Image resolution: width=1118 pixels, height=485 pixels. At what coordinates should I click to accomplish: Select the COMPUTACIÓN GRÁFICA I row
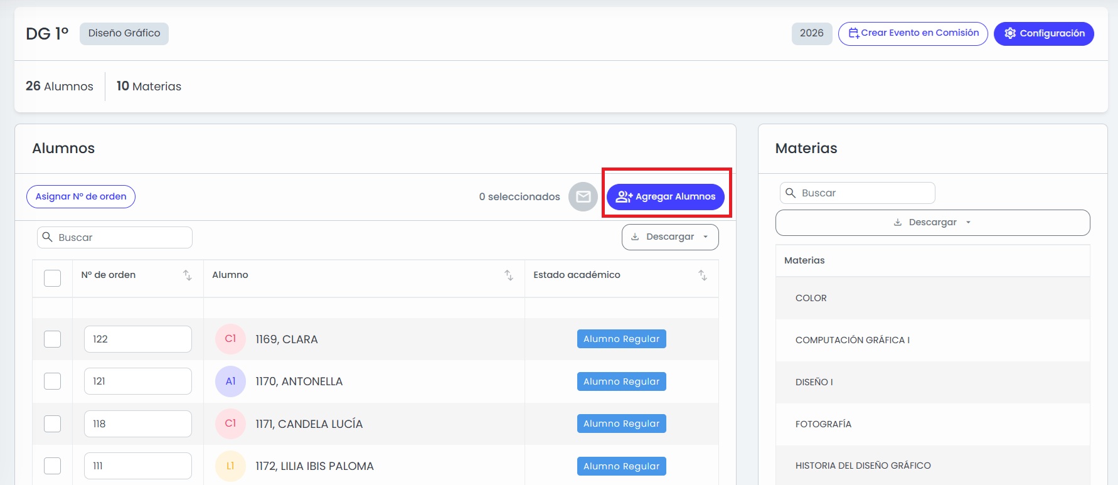click(x=932, y=340)
